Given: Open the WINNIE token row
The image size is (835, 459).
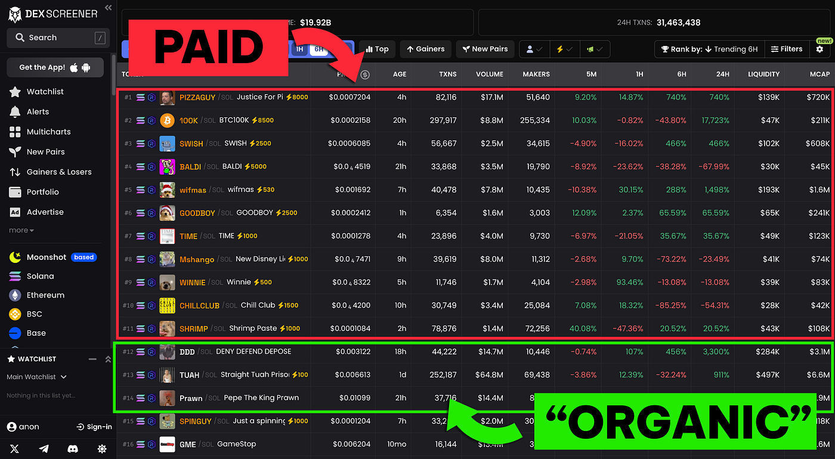Looking at the screenshot, I should [x=475, y=283].
